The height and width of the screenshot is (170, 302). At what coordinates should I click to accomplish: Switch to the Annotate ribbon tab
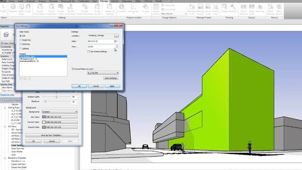tap(31, 1)
